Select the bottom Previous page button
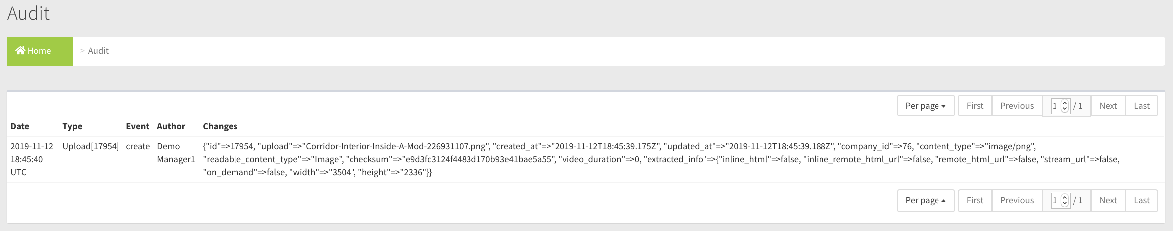 point(1017,200)
